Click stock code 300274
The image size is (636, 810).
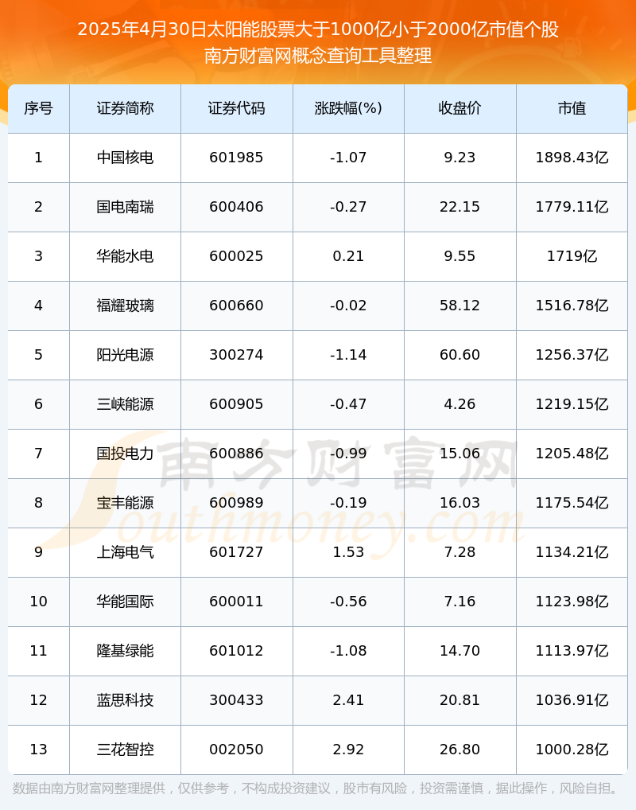pos(236,355)
